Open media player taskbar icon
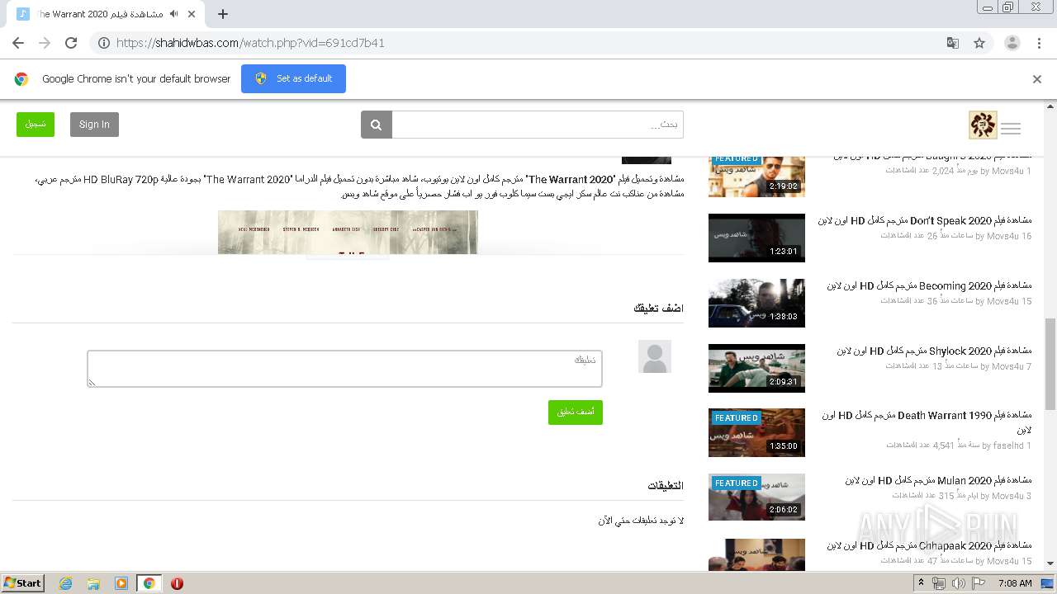 coord(121,583)
